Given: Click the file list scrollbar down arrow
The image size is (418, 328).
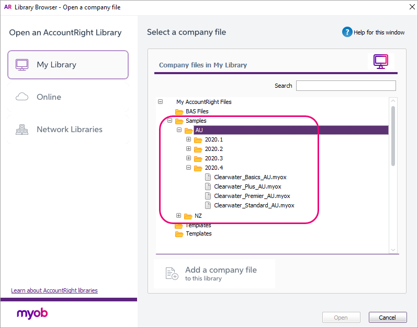Looking at the screenshot, I should tap(393, 250).
